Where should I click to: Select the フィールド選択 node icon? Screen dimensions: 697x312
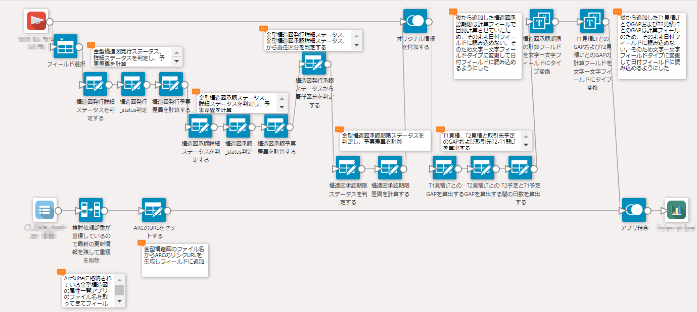pyautogui.click(x=65, y=47)
